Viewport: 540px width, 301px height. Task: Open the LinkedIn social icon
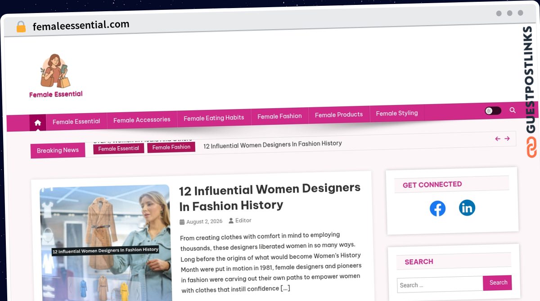467,208
